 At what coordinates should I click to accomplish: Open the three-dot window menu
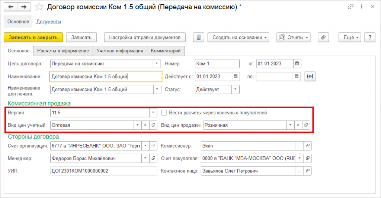(362, 7)
